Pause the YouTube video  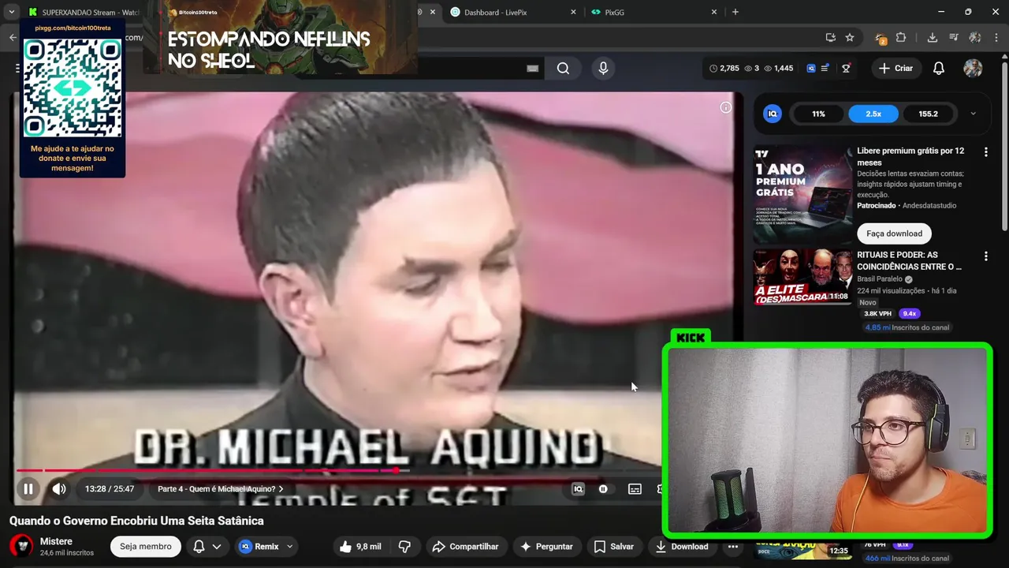pyautogui.click(x=28, y=489)
